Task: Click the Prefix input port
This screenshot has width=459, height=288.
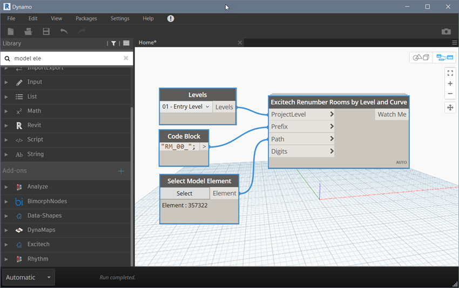Action: pyautogui.click(x=301, y=126)
